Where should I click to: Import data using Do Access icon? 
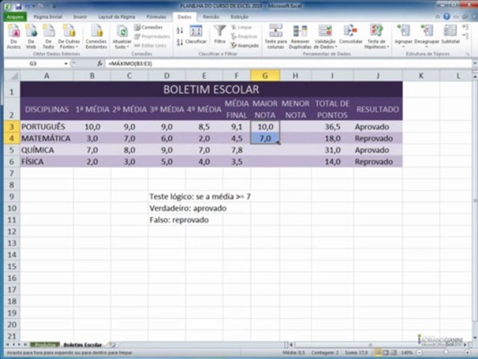(x=14, y=36)
